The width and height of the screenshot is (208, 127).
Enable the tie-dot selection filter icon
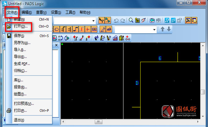click(x=88, y=29)
